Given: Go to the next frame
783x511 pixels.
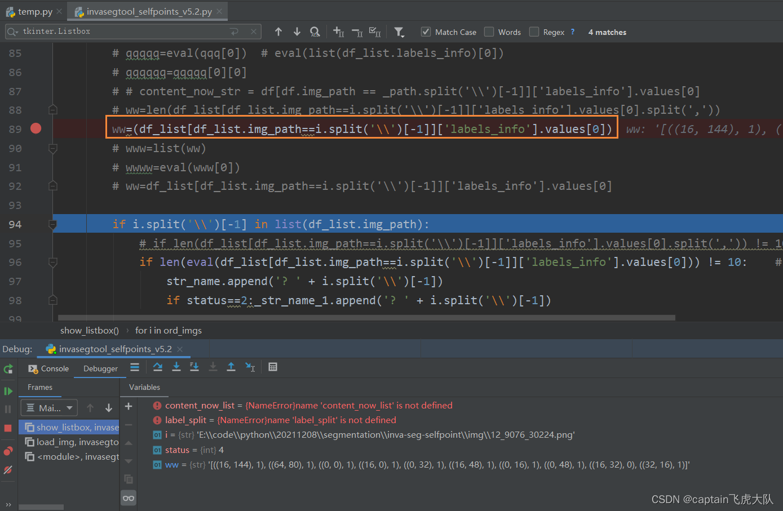Looking at the screenshot, I should point(109,408).
